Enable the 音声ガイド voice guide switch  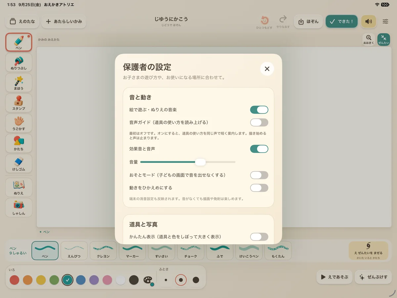tap(259, 123)
